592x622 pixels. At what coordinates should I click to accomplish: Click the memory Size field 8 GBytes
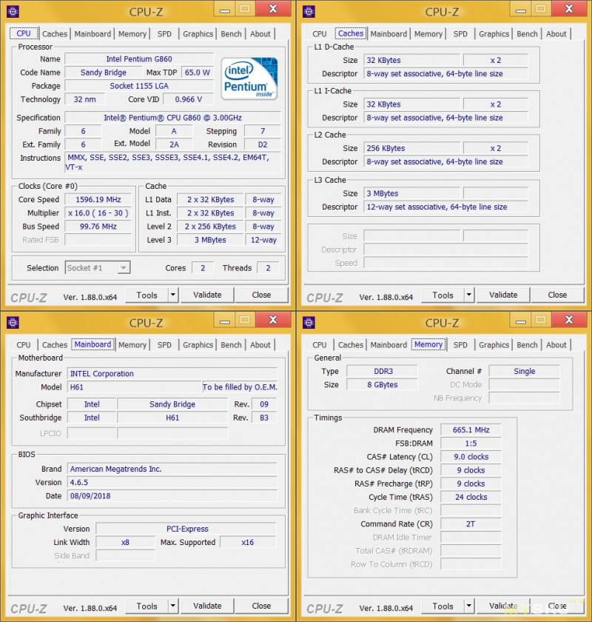pos(383,385)
